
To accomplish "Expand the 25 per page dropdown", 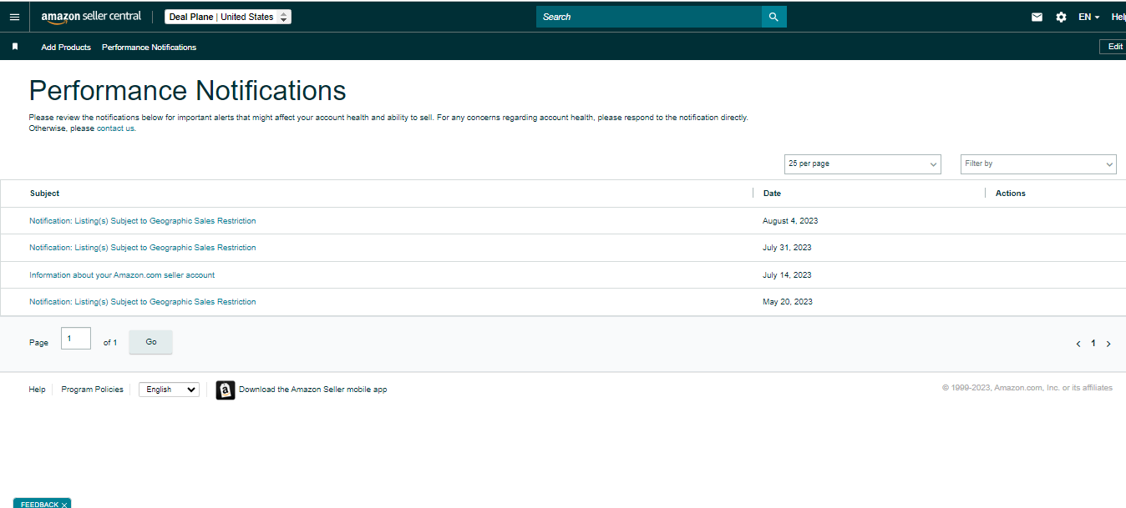I will [863, 164].
